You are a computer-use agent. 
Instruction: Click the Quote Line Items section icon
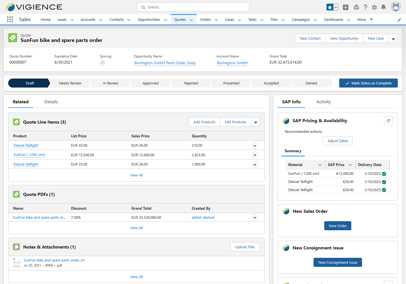[16, 122]
